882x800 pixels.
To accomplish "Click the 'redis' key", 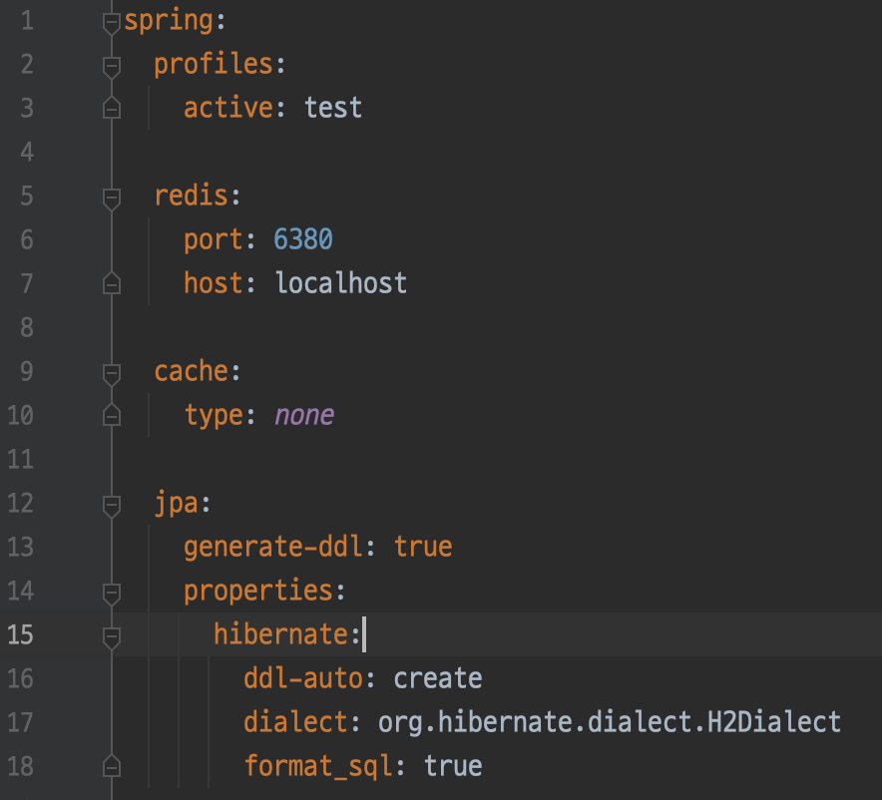I will pyautogui.click(x=192, y=196).
